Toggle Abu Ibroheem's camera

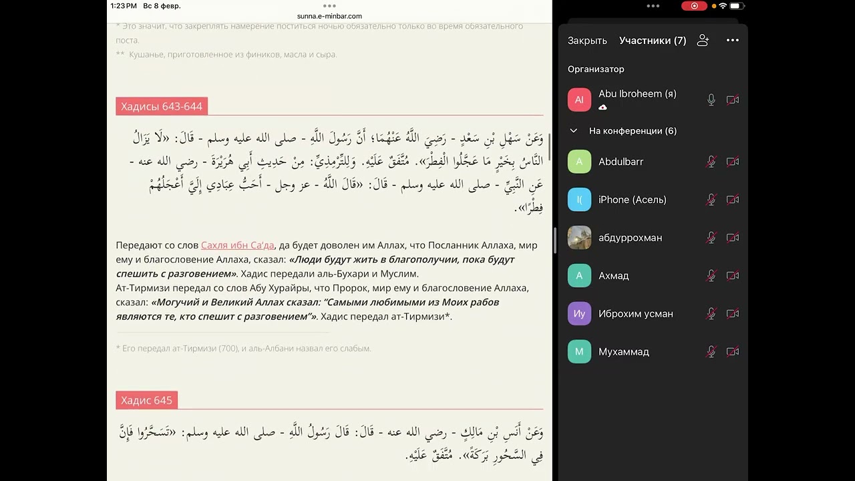[733, 100]
